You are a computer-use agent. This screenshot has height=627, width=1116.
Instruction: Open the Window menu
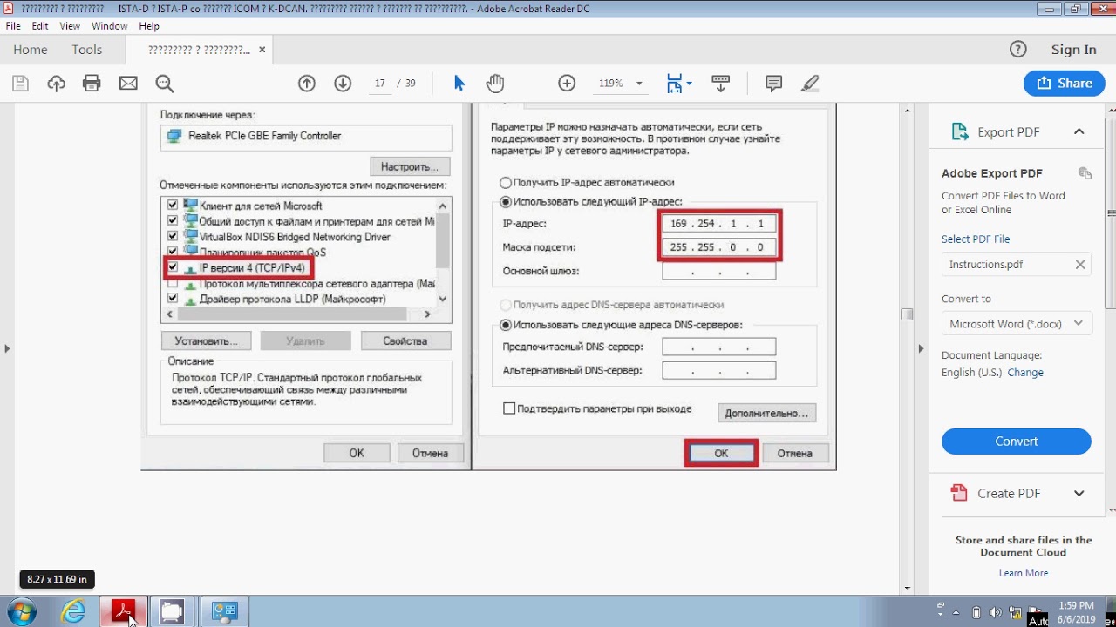(x=110, y=26)
